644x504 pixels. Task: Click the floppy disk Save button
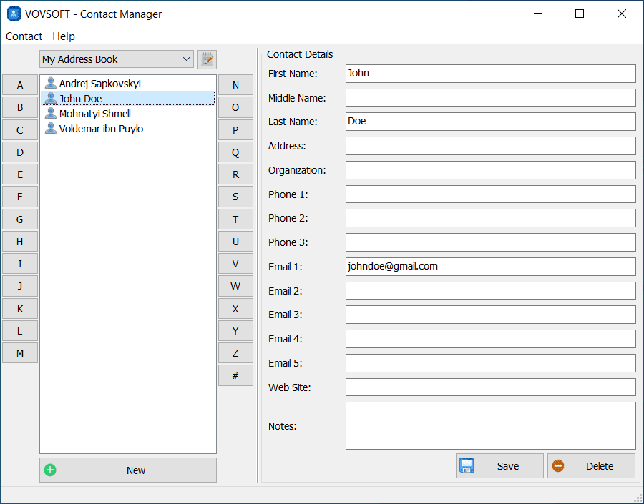(x=499, y=466)
